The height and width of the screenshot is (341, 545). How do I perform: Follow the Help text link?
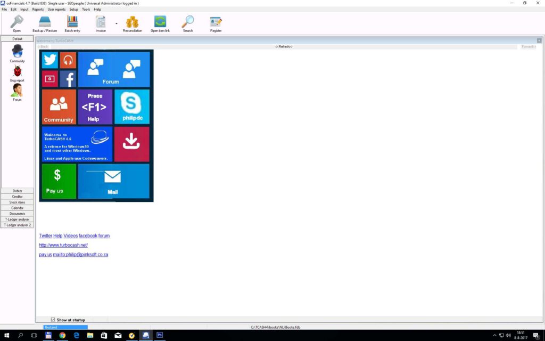[57, 236]
